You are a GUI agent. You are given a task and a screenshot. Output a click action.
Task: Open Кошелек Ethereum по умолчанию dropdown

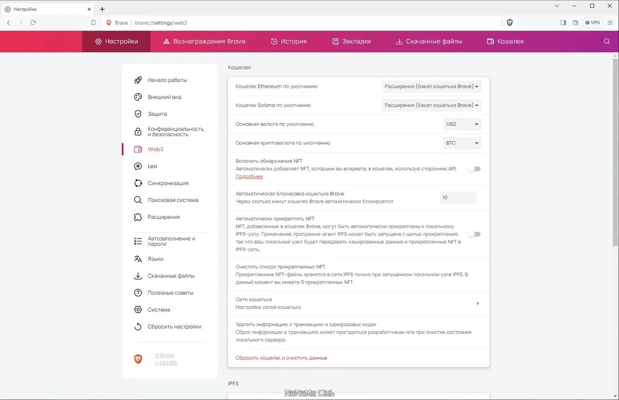click(x=432, y=86)
